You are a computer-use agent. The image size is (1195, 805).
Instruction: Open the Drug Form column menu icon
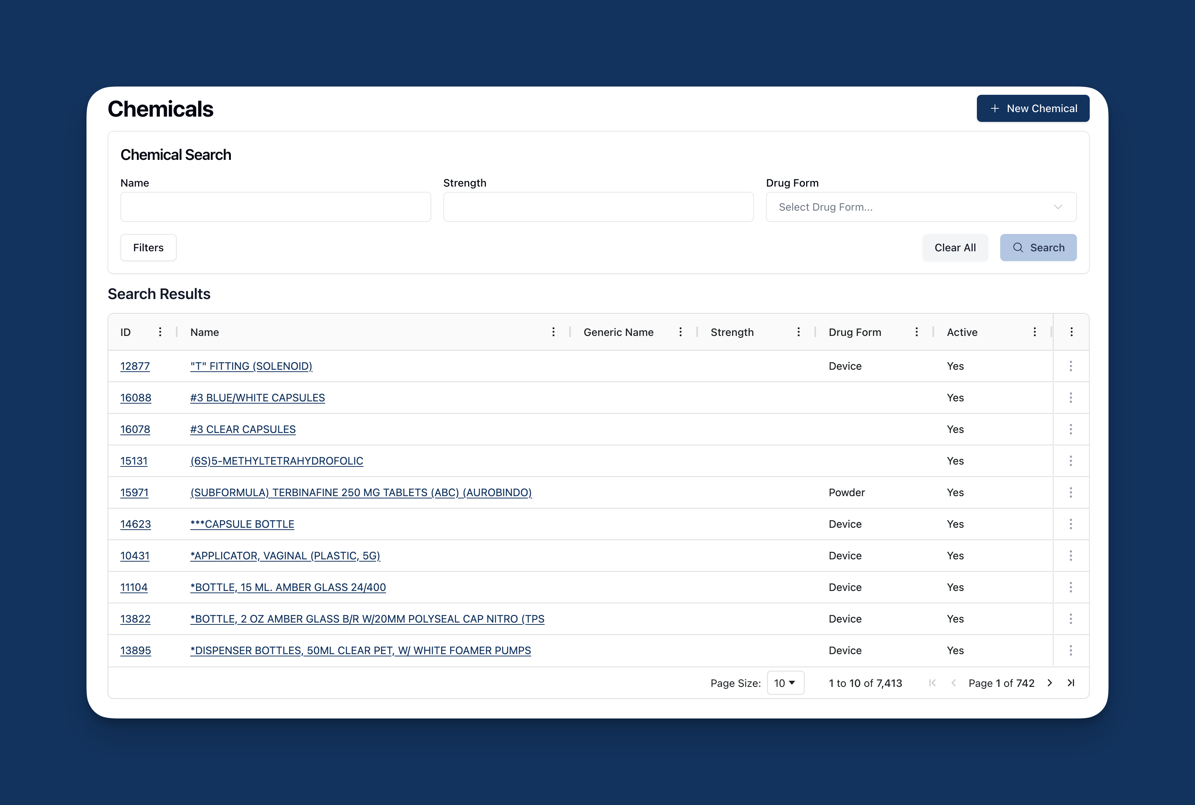(916, 332)
